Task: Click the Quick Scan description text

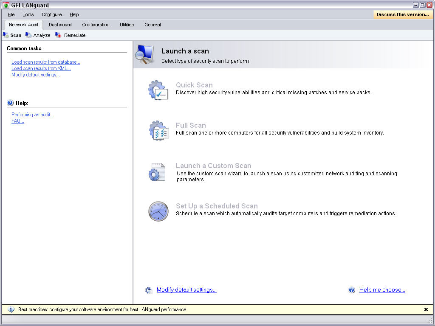Action: 274,93
